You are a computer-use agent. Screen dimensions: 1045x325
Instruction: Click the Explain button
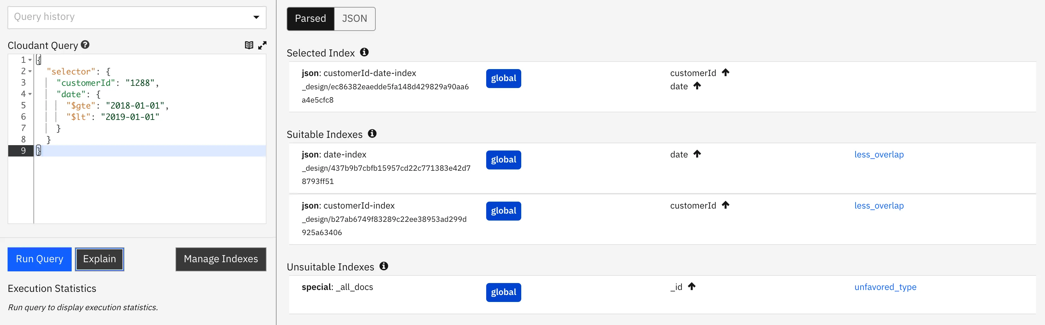point(99,259)
